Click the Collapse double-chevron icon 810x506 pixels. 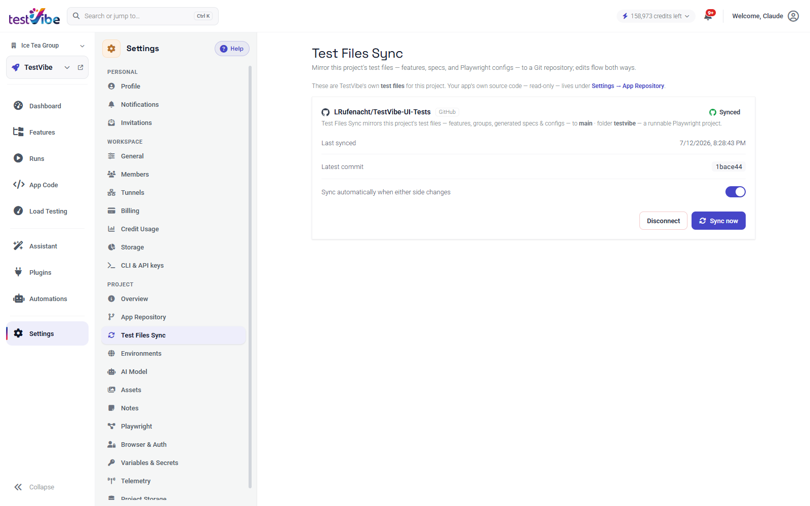18,487
